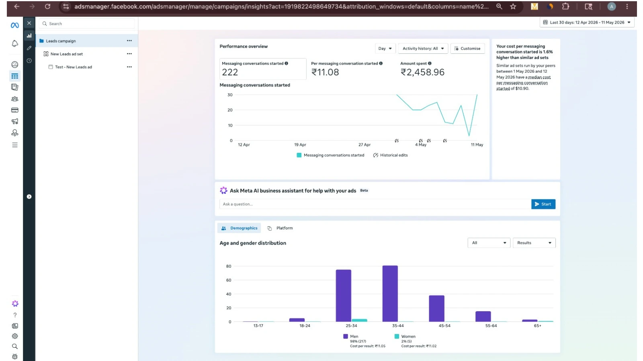Viewport: 643px width, 361px height.
Task: Click the Start button
Action: pos(543,204)
